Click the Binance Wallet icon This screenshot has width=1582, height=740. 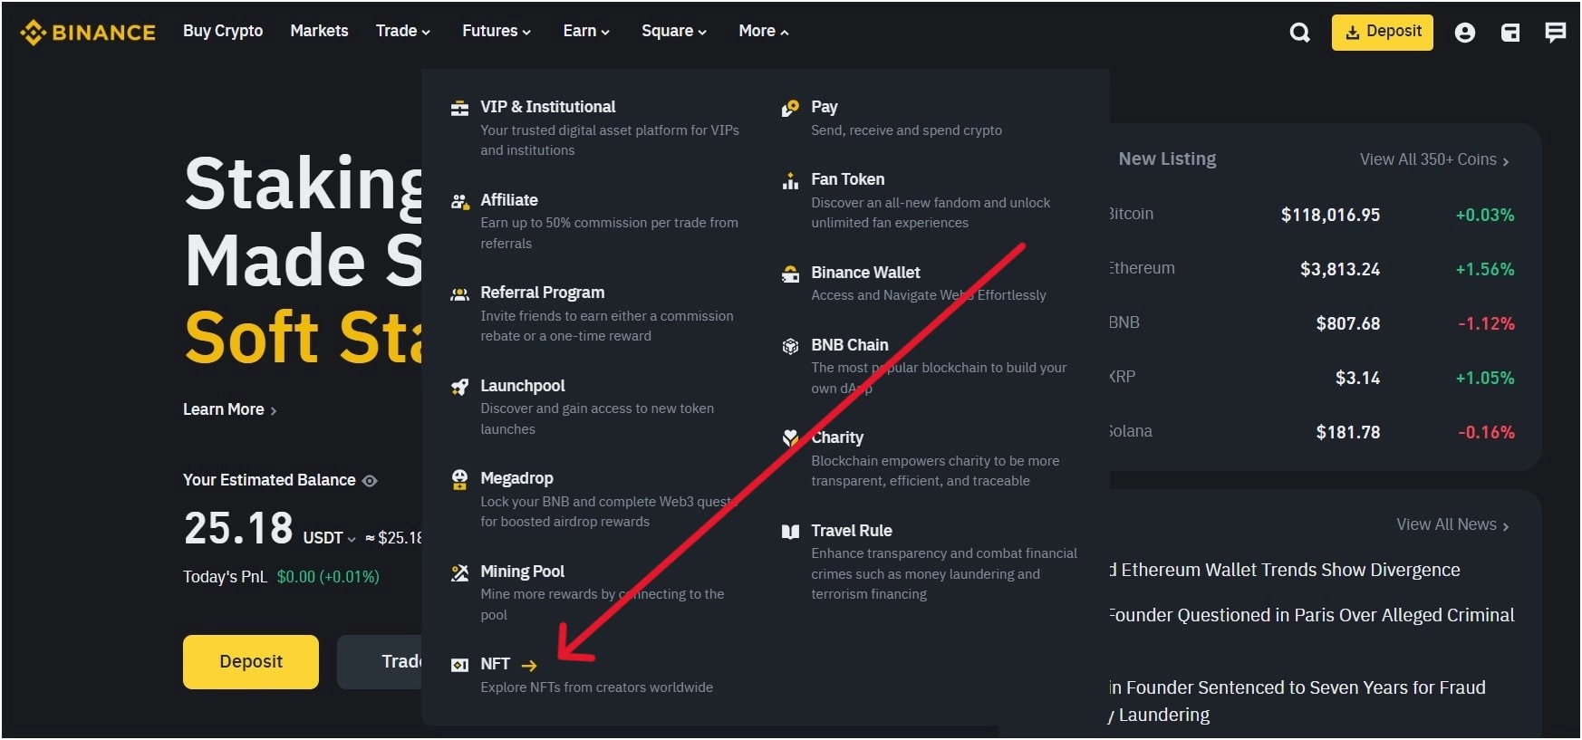point(790,274)
